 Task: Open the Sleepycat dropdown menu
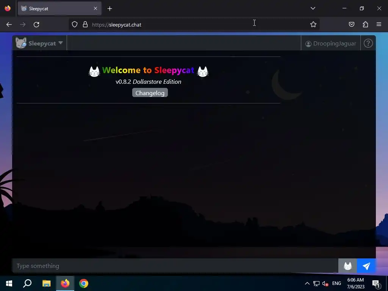pos(39,43)
